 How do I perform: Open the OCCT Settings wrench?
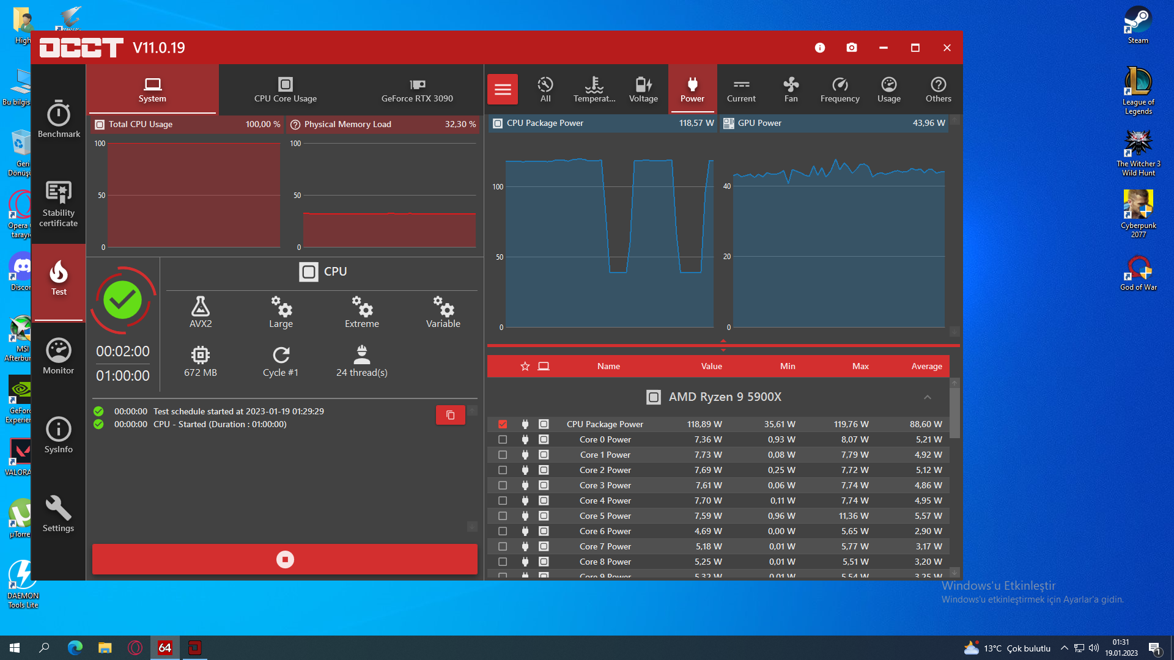[59, 514]
